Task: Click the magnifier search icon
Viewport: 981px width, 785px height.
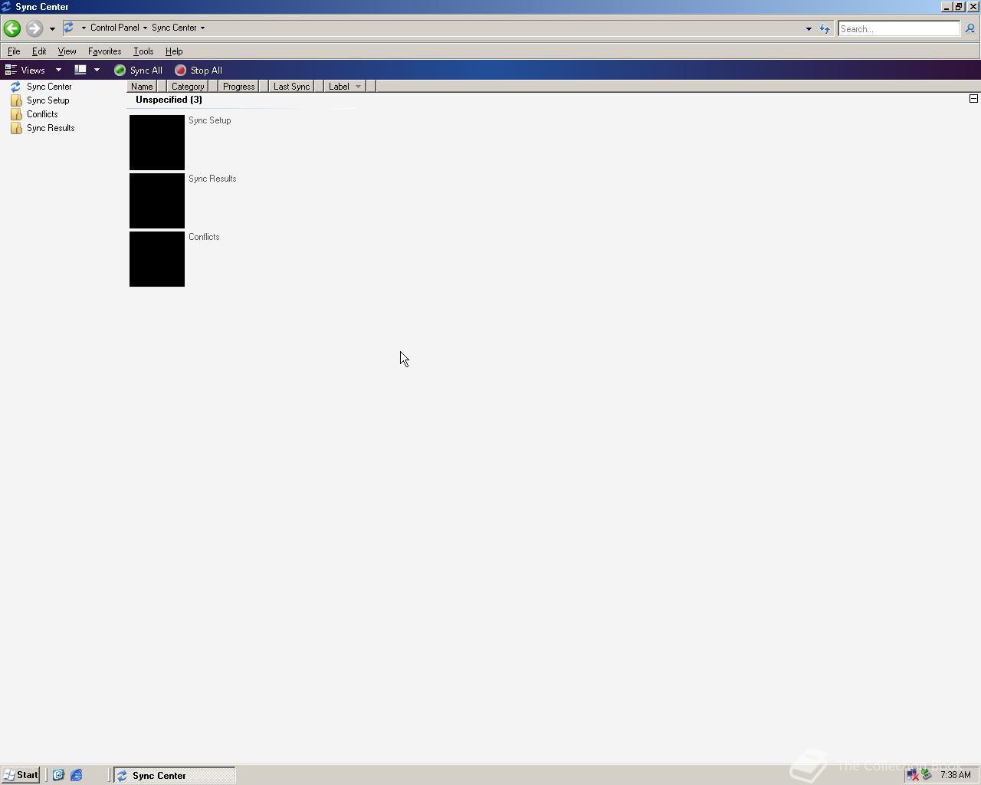Action: 970,28
